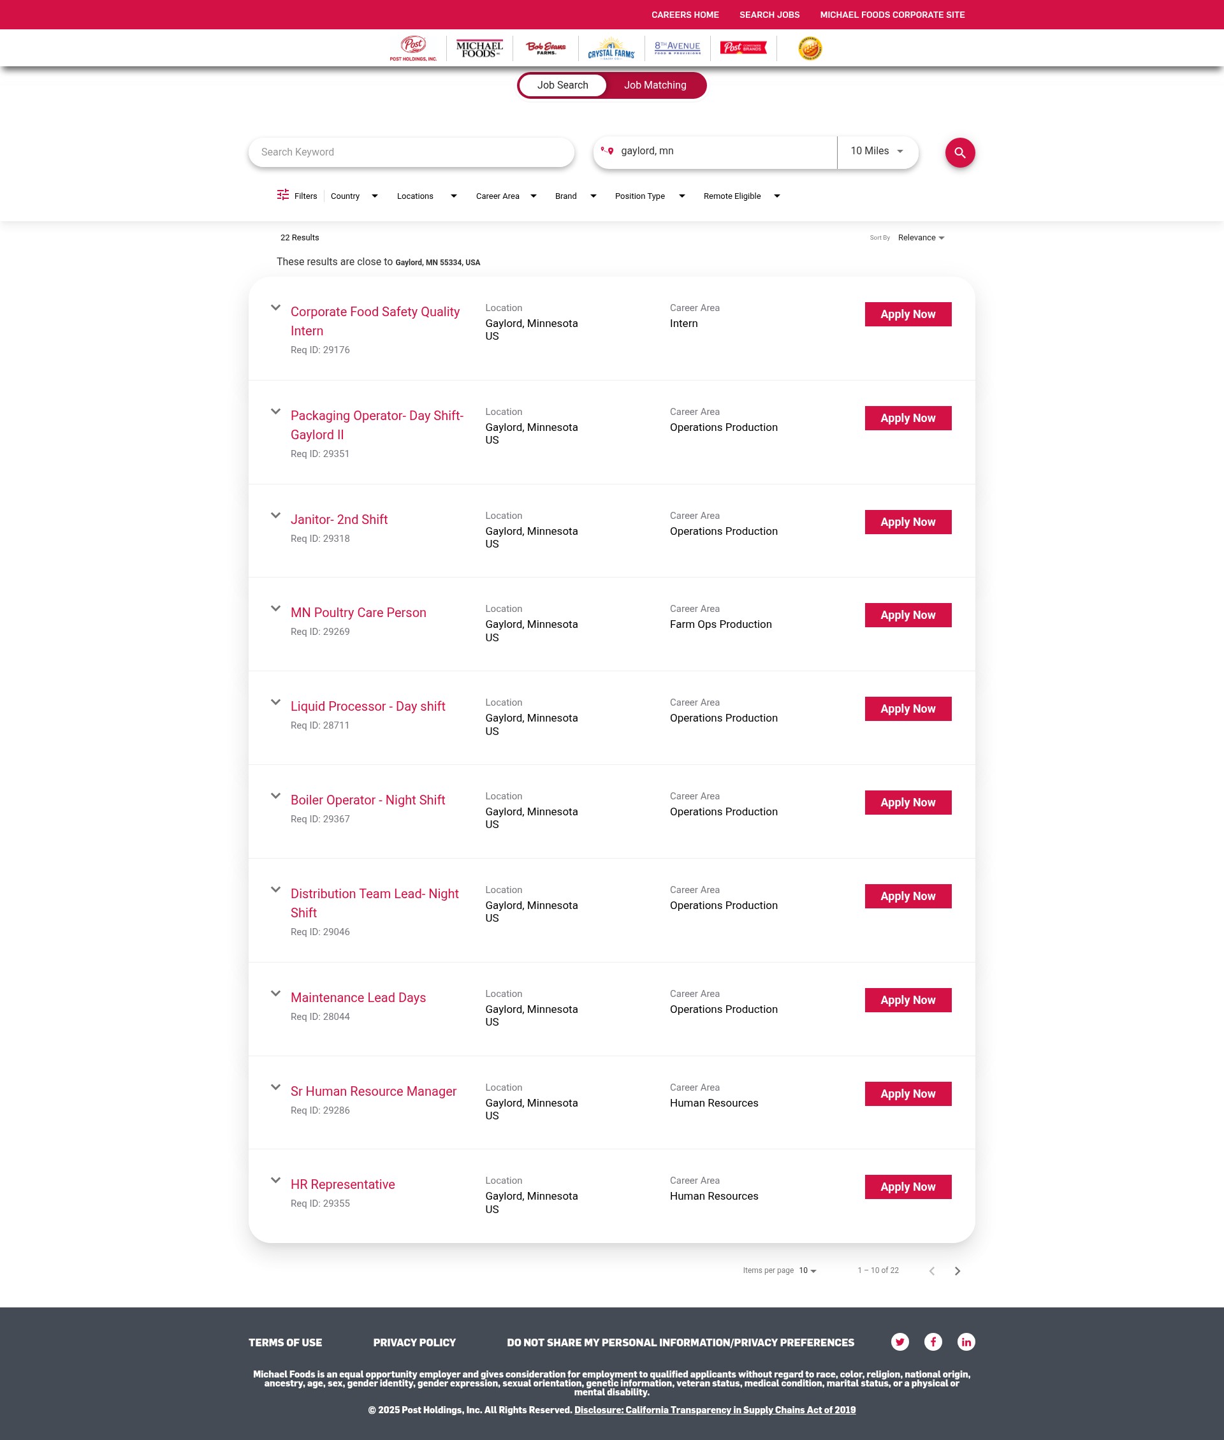Expand Janitor 2nd Shift job row
The height and width of the screenshot is (1440, 1224).
(275, 516)
